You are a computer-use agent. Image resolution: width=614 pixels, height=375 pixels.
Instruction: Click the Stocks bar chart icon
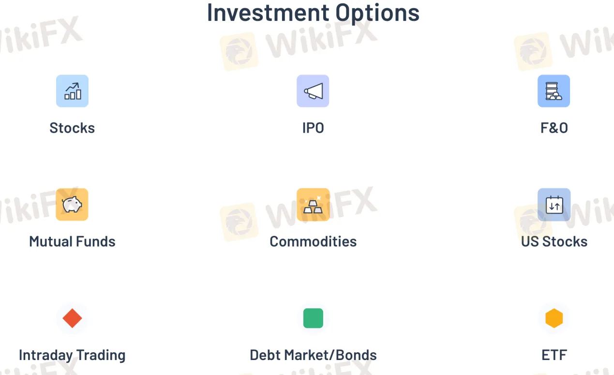tap(72, 91)
